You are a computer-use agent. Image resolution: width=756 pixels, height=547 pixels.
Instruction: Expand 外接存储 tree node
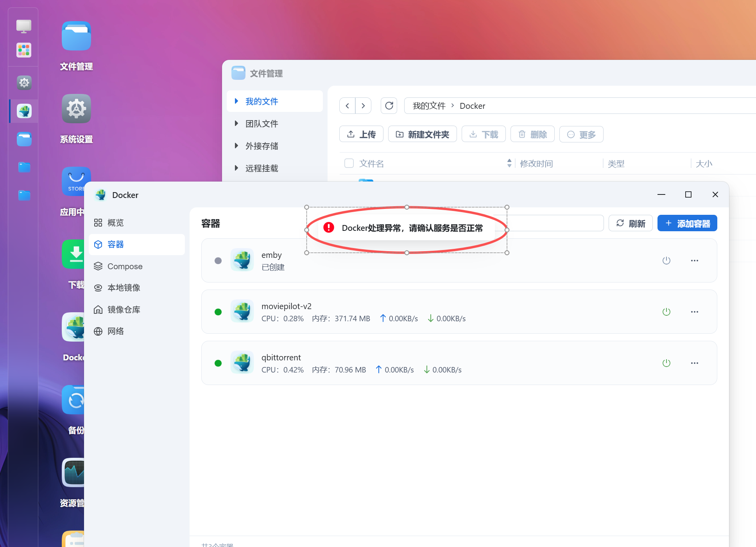point(236,146)
